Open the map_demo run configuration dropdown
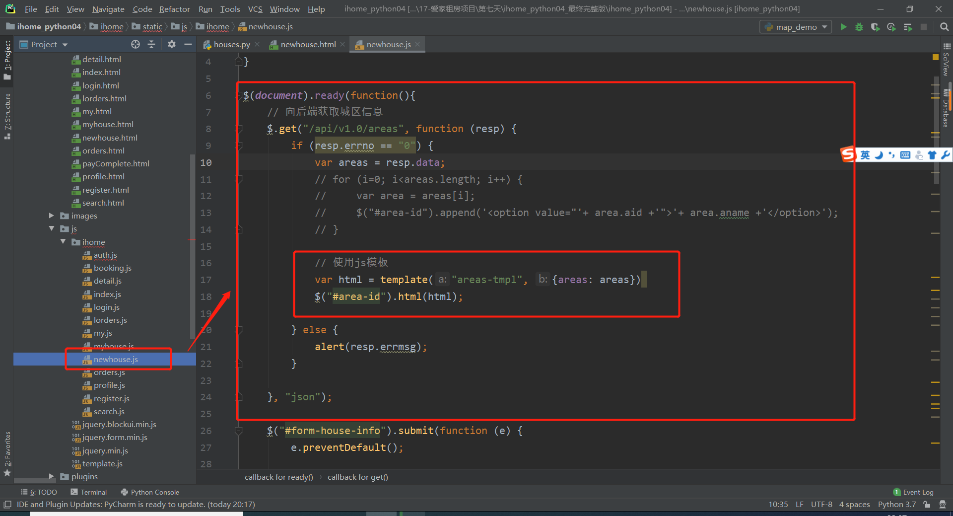Image resolution: width=953 pixels, height=516 pixels. (x=796, y=27)
